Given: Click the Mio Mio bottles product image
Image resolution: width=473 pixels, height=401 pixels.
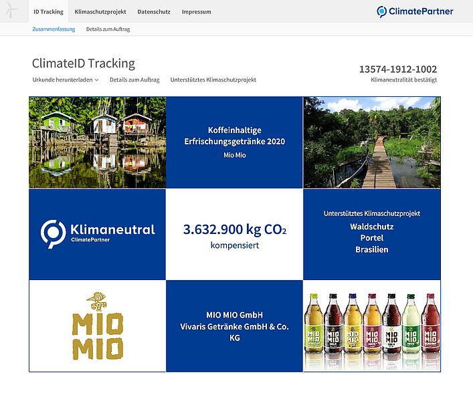Looking at the screenshot, I should tap(371, 326).
